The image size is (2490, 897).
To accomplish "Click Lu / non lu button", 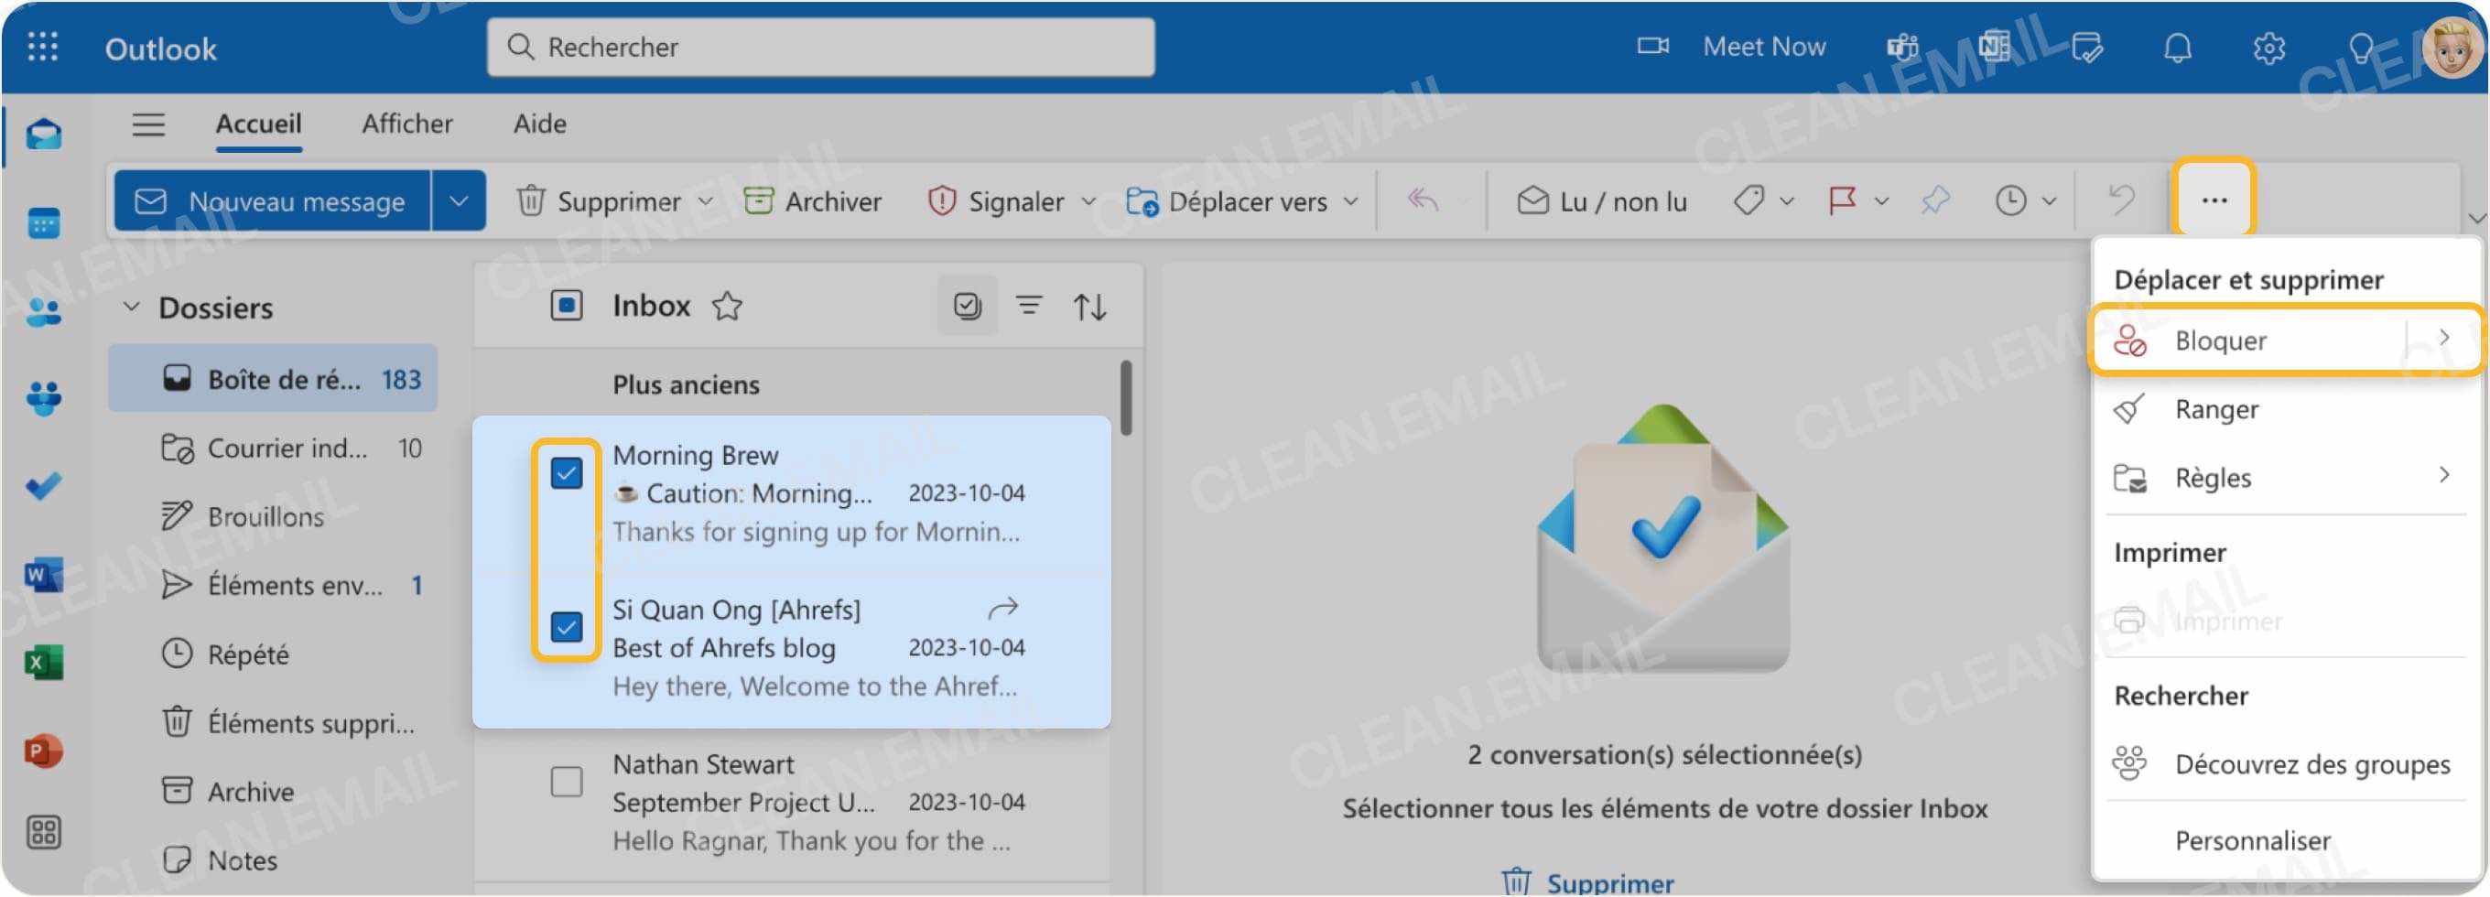I will (1601, 201).
